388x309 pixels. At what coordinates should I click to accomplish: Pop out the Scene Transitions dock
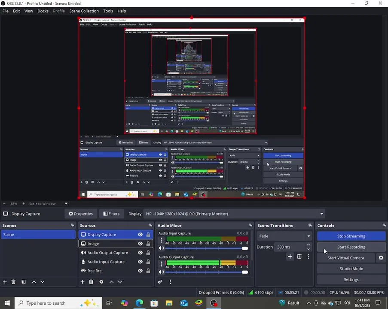point(310,225)
